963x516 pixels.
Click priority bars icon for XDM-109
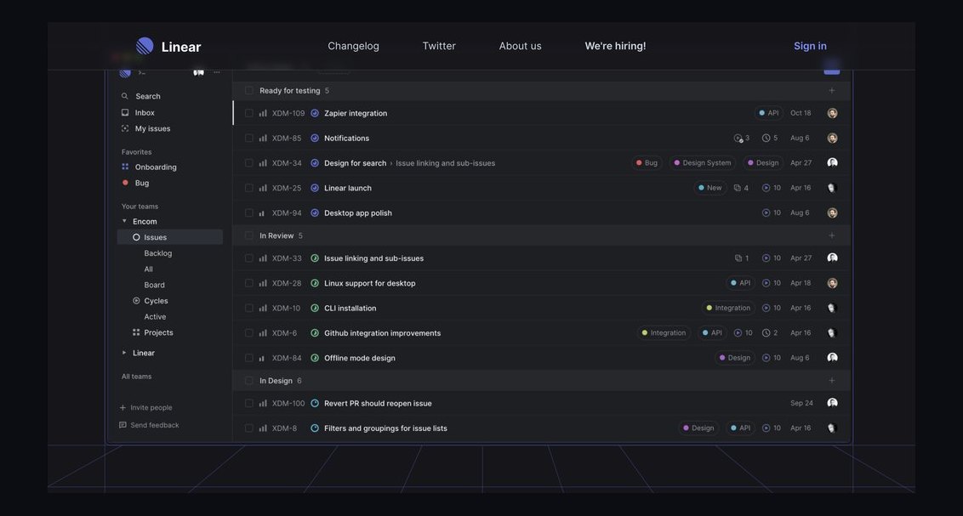[263, 113]
